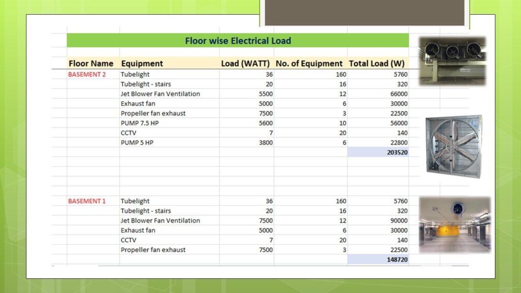521x293 pixels.
Task: Select the 'Floor wise Electrical Load' title banner
Action: pyautogui.click(x=239, y=41)
